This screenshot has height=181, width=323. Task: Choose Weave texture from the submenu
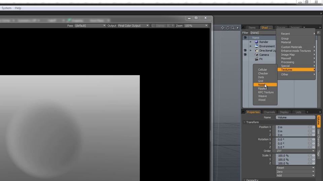click(265, 96)
